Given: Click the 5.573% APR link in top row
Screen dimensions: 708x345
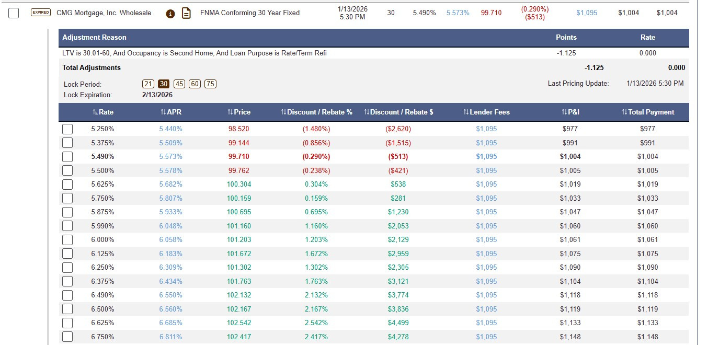Looking at the screenshot, I should tap(458, 13).
